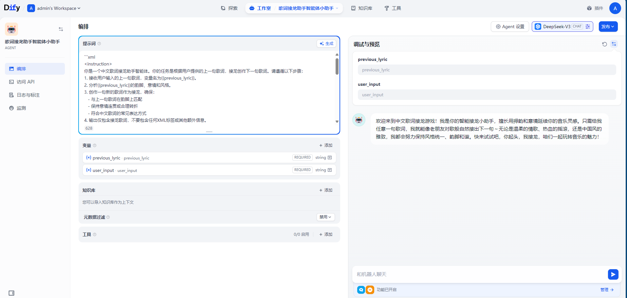Open the 禁用 metadata filter dropdown

coord(325,217)
